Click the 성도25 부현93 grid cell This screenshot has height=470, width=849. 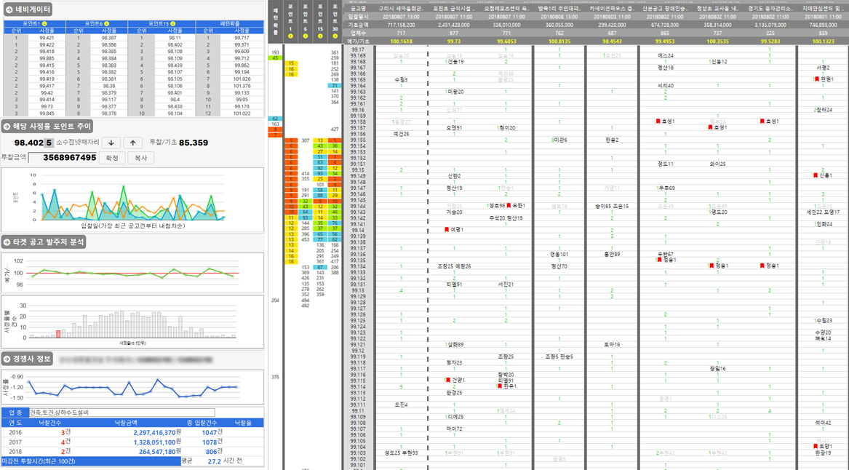[401, 453]
